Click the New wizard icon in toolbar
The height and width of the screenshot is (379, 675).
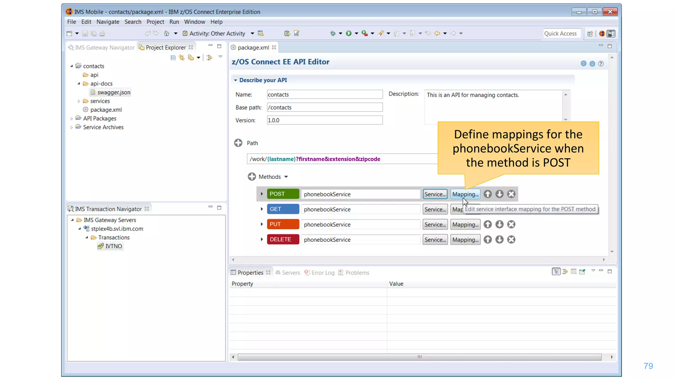69,33
